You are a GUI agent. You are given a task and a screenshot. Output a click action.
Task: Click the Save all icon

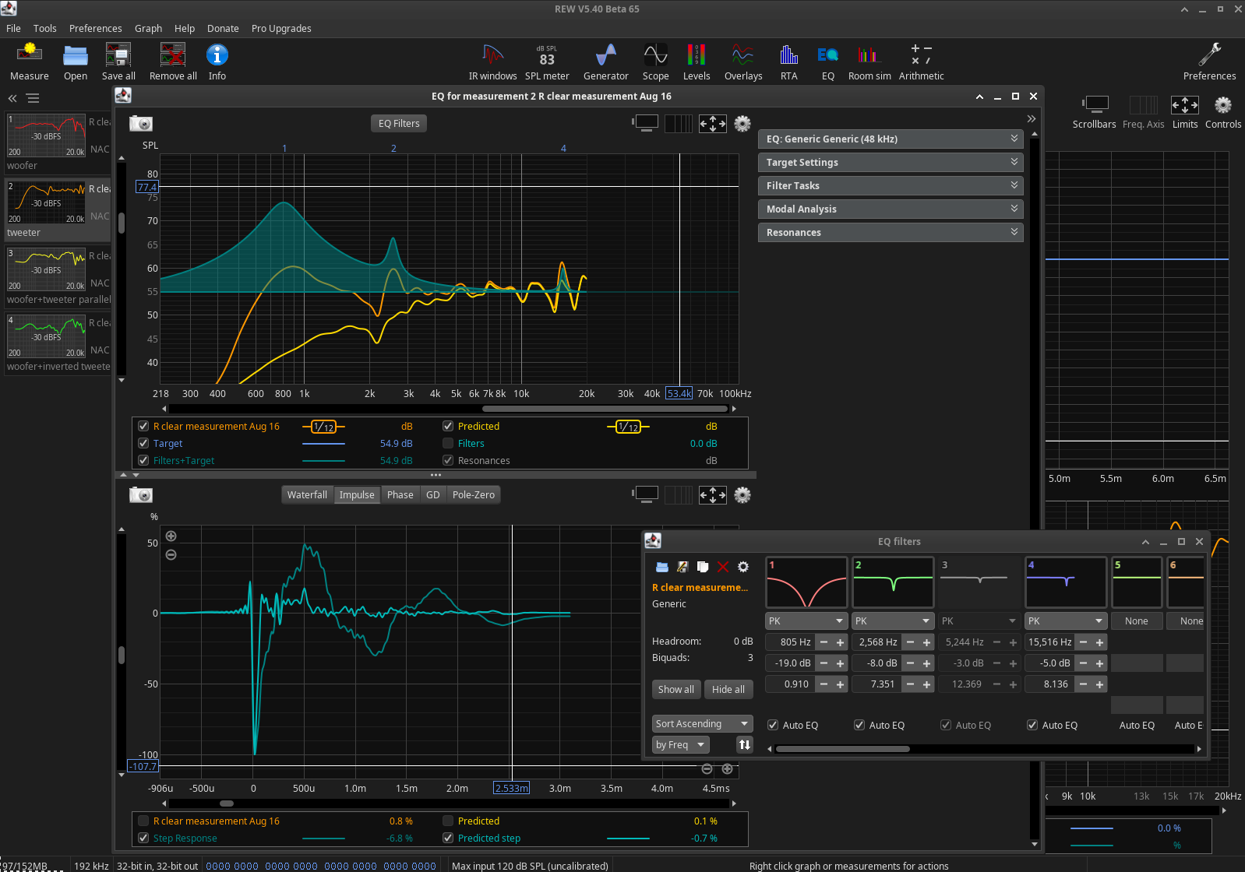(x=118, y=61)
